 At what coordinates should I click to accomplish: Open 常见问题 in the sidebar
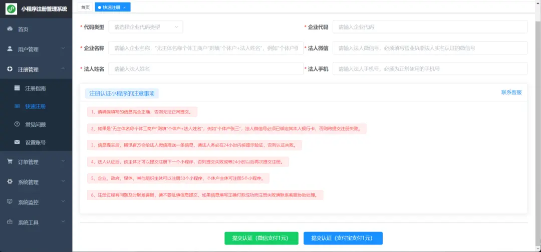[x=36, y=124]
